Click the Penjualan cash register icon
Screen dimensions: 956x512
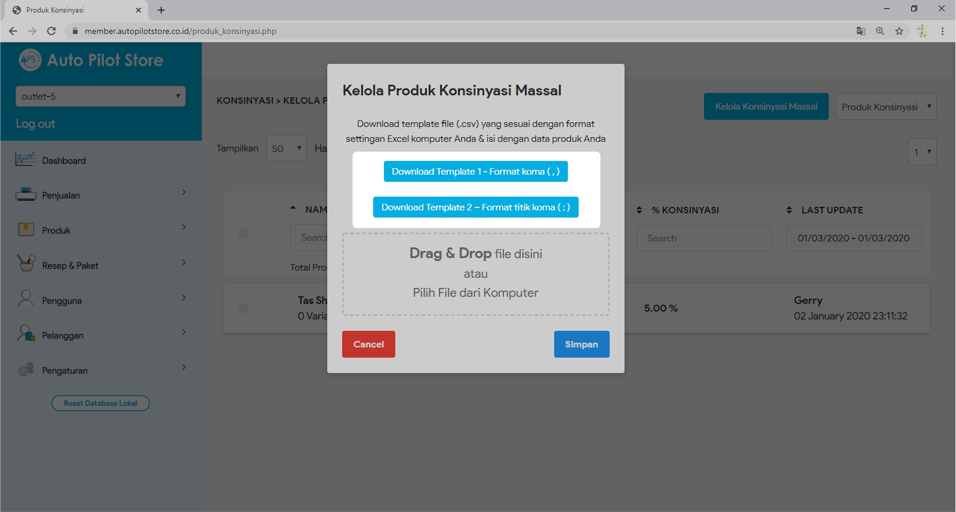[x=26, y=195]
